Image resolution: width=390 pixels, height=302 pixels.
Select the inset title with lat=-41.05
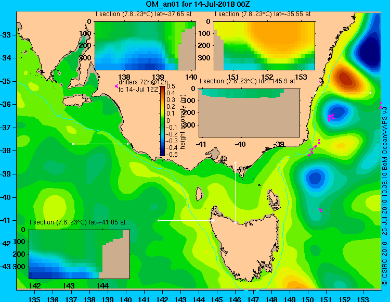click(77, 222)
